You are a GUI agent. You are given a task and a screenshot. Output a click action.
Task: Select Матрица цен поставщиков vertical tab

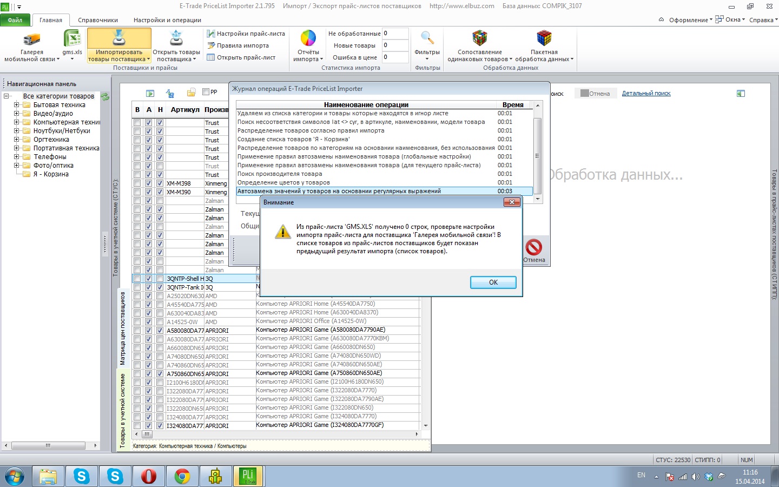coord(123,328)
